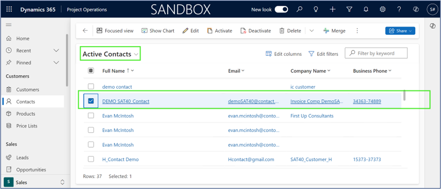Click the search magnifier in top bar
Viewport: 441px width, 189px height.
click(300, 10)
